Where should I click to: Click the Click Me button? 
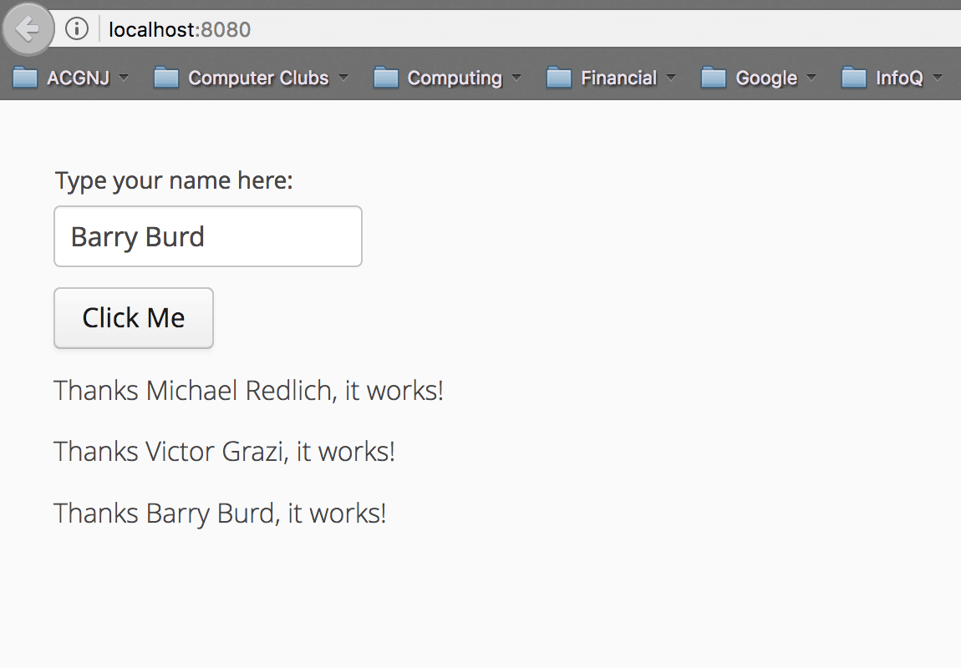tap(134, 318)
